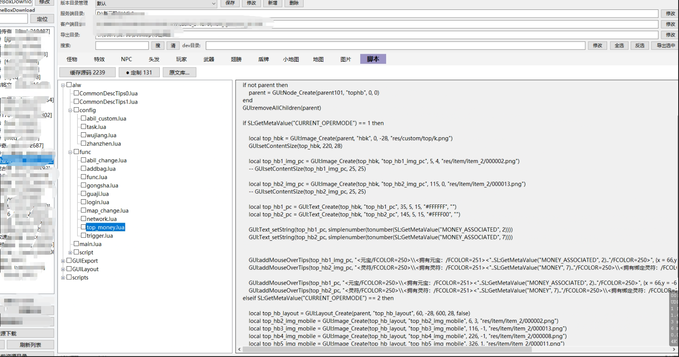
Task: Collapse the alw tree node
Action: (63, 85)
